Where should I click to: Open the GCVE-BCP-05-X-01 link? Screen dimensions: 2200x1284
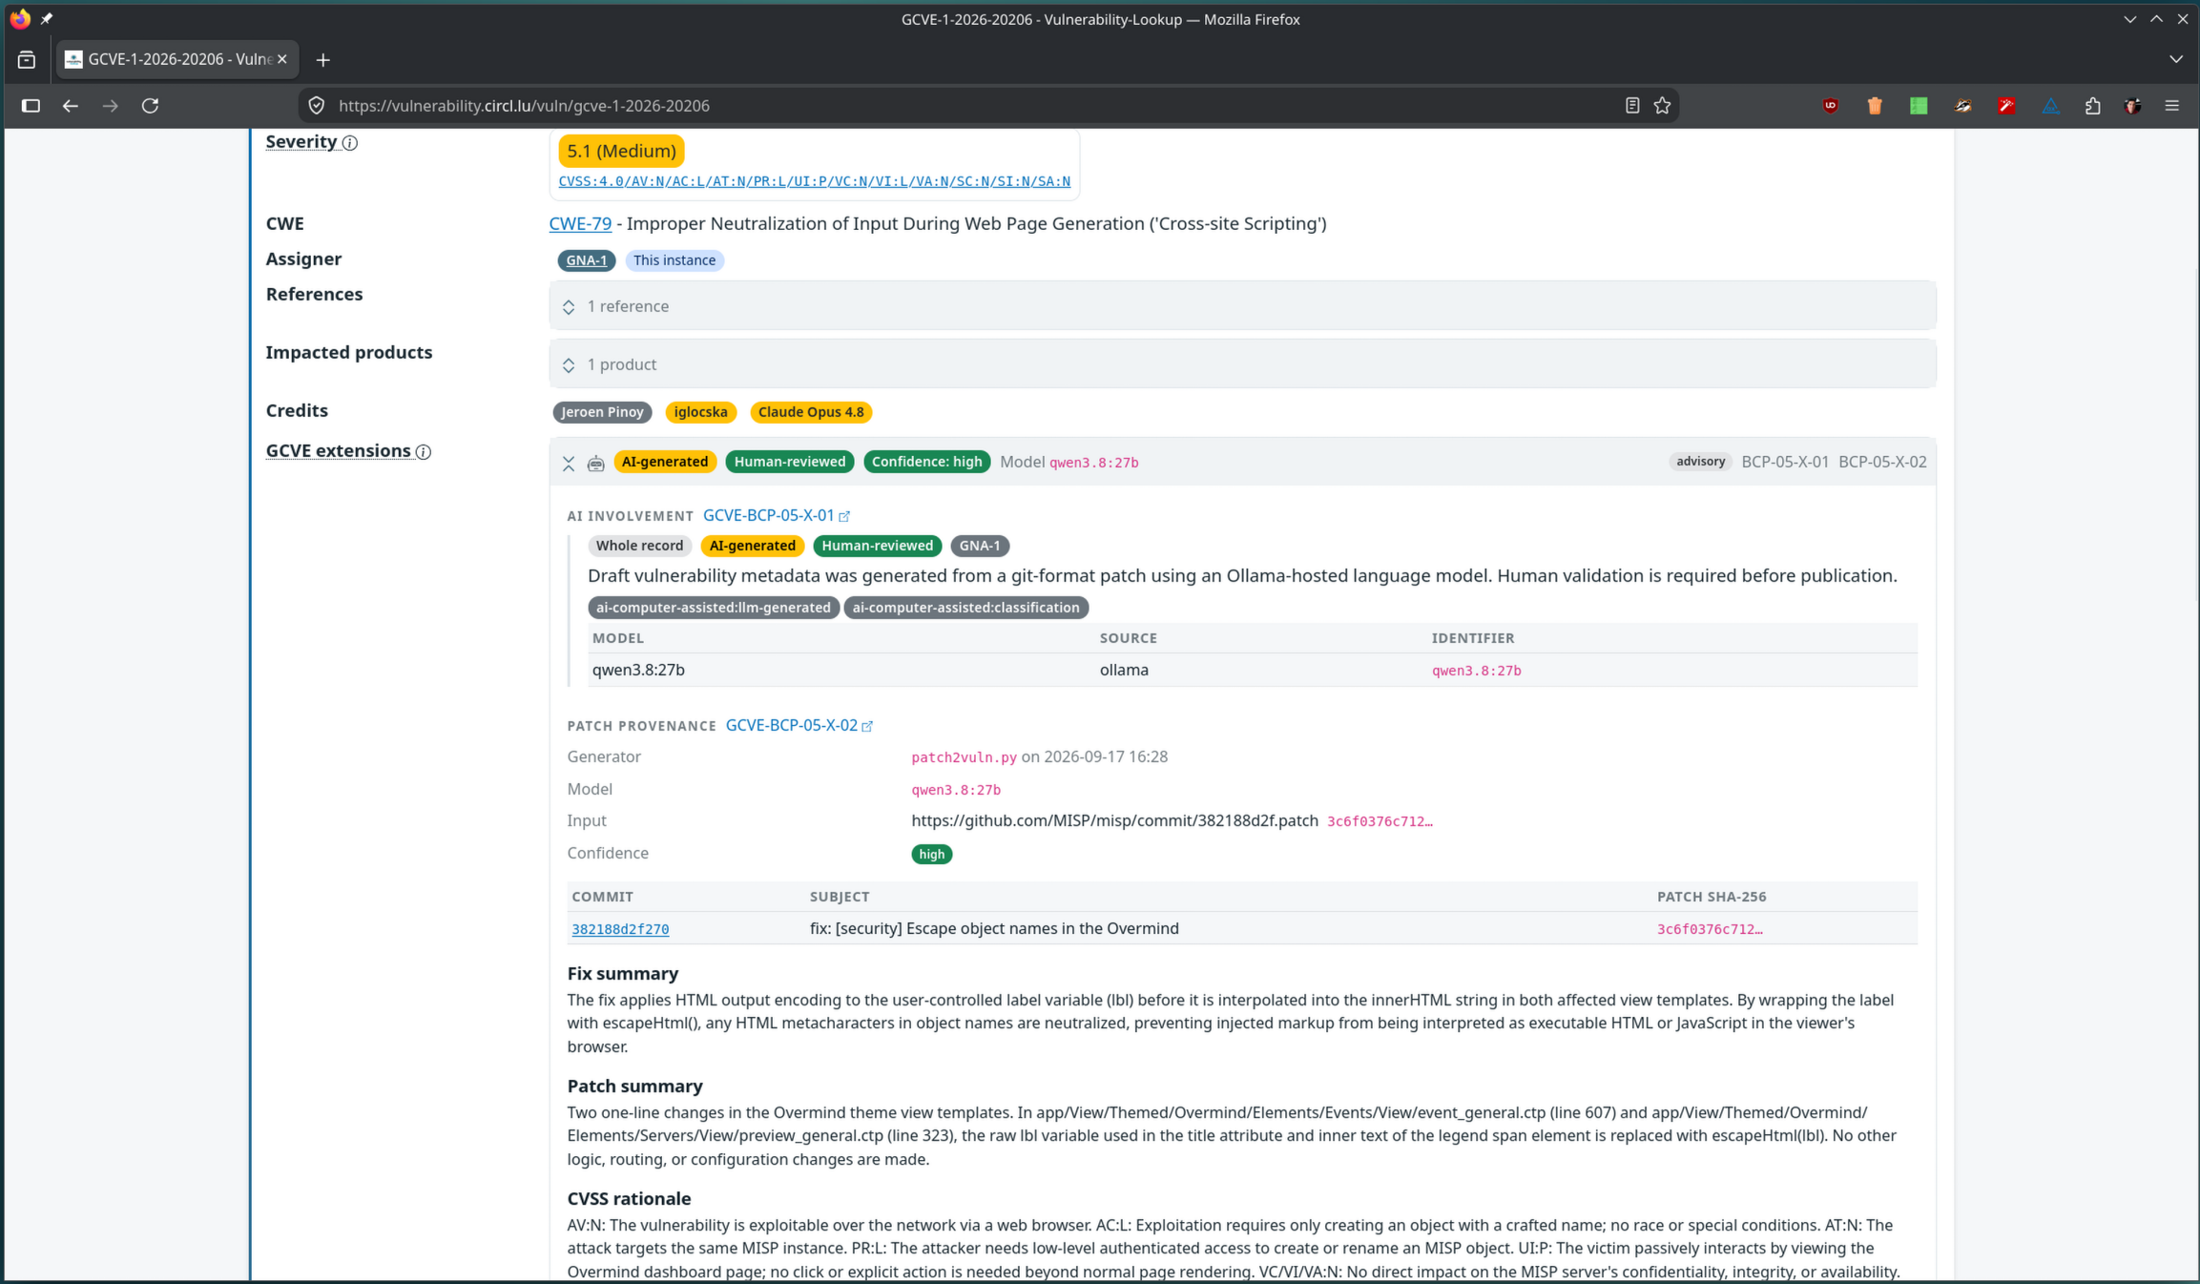pyautogui.click(x=769, y=515)
